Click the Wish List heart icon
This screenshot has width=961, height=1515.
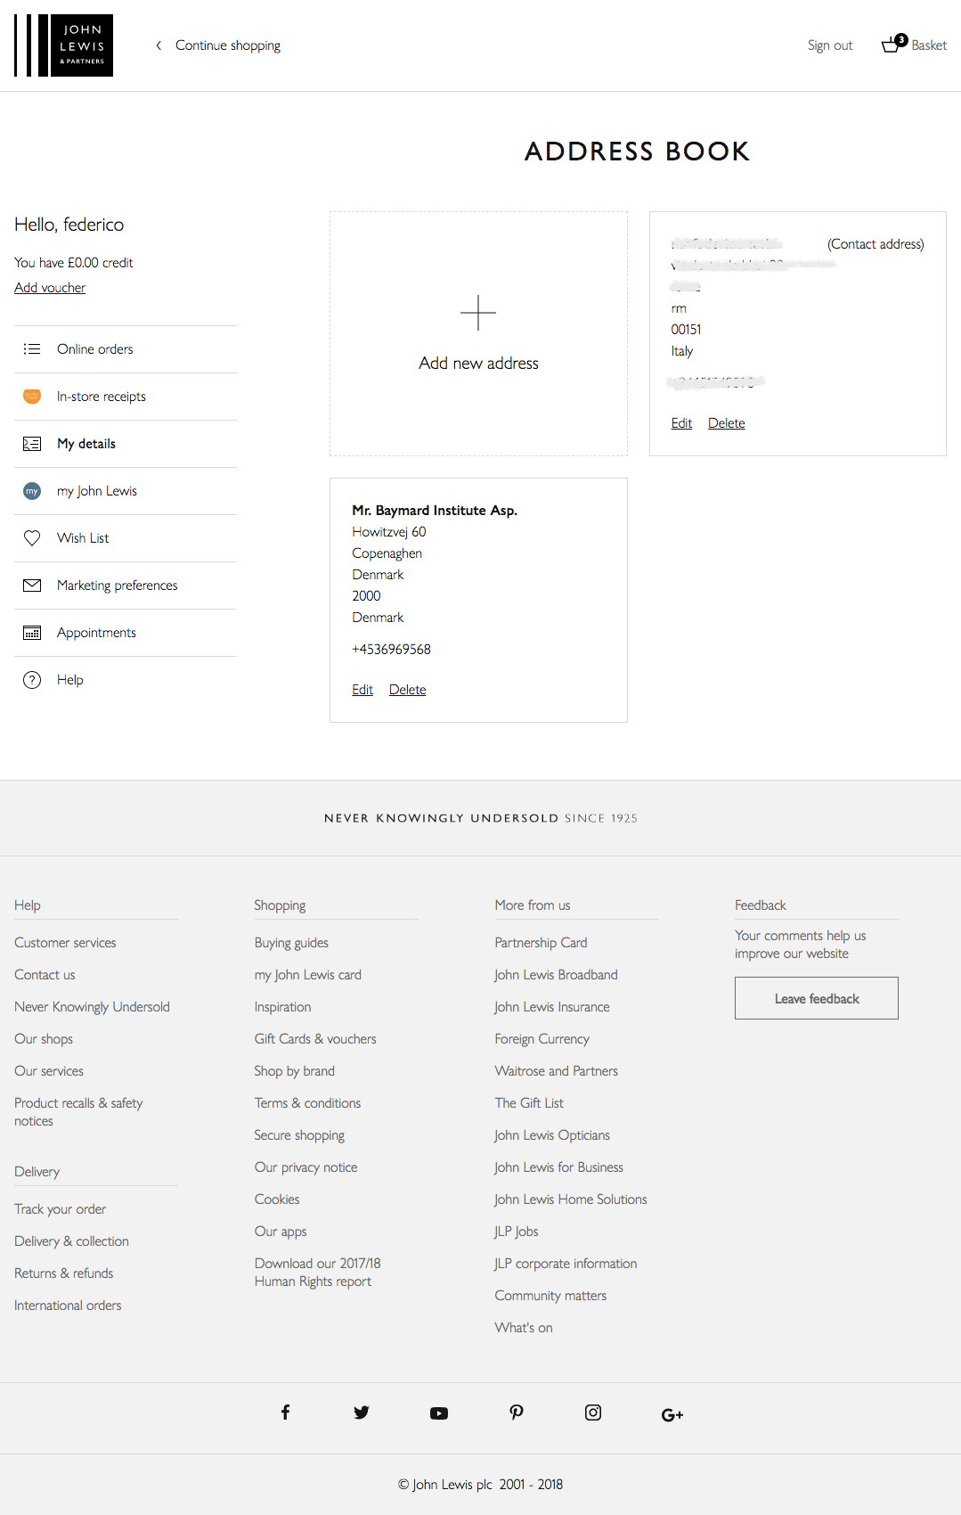(x=32, y=538)
